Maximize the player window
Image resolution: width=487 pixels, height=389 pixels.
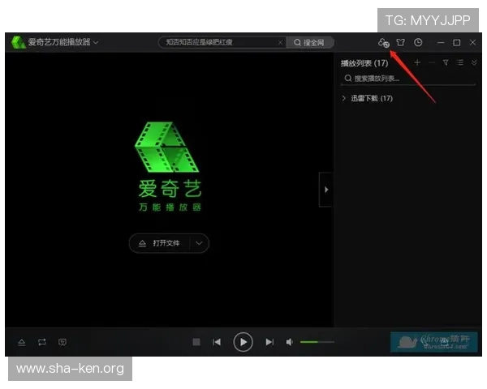(456, 42)
